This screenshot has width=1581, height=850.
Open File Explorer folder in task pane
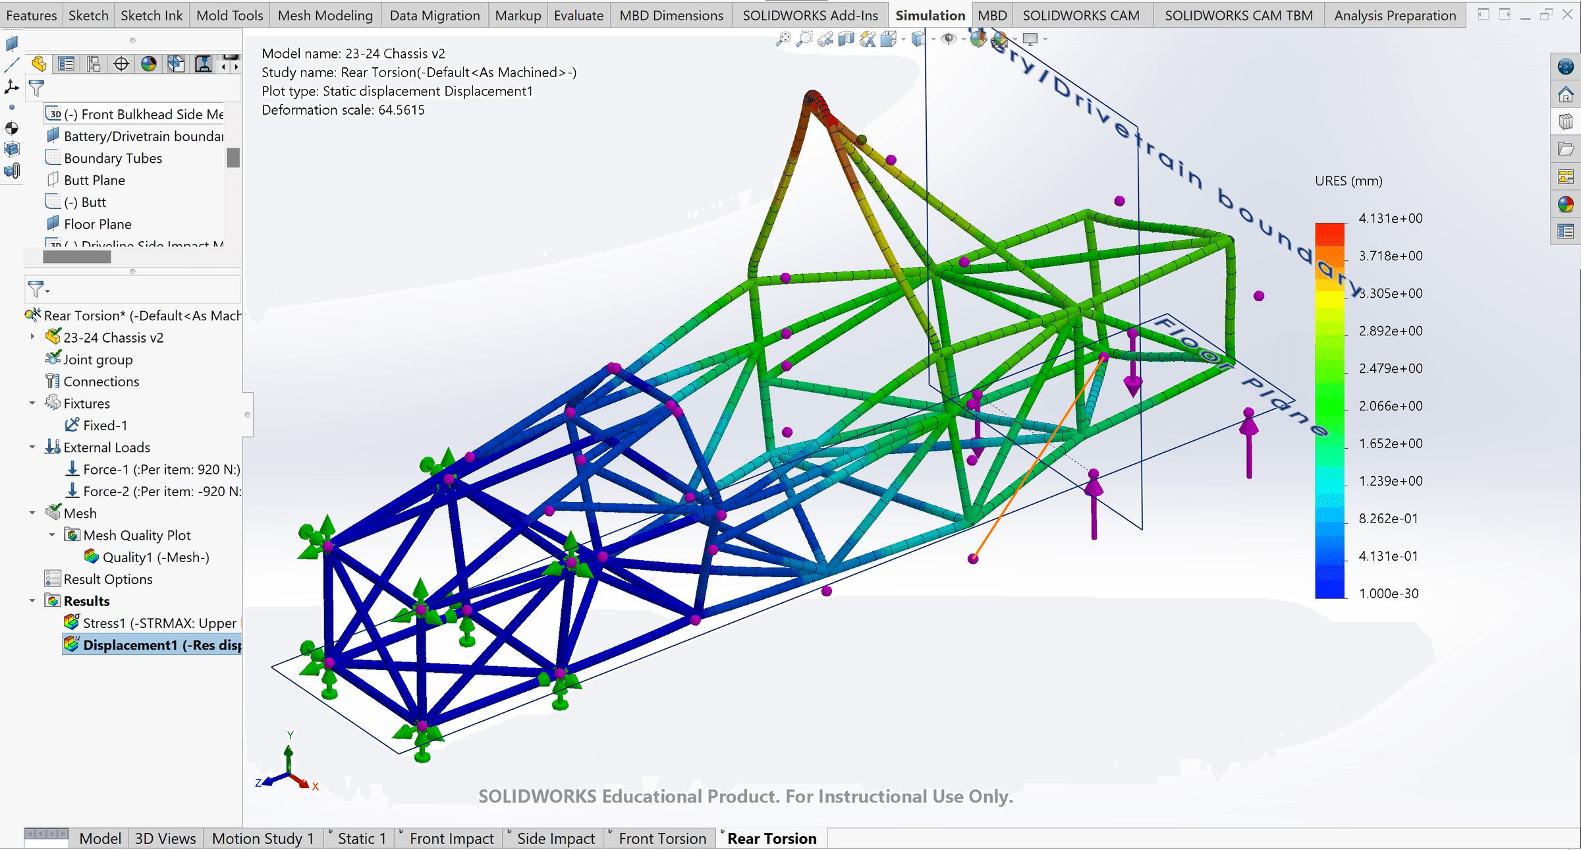[1566, 149]
